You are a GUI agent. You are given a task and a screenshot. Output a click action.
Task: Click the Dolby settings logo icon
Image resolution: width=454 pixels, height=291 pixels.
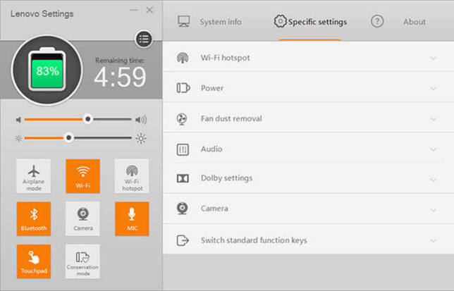pyautogui.click(x=183, y=178)
